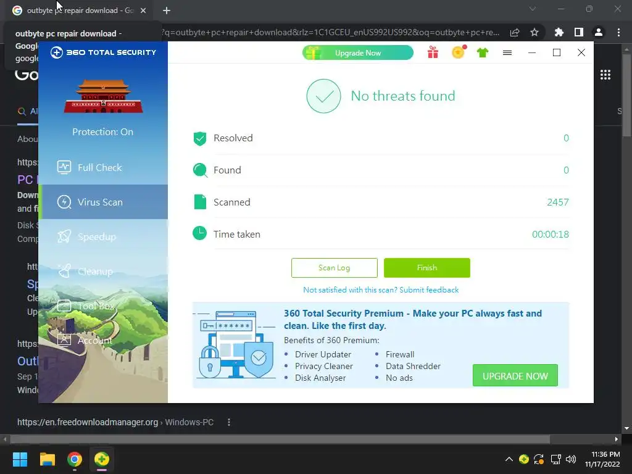This screenshot has width=632, height=474.
Task: Click the Premium banner illustration
Action: click(236, 344)
